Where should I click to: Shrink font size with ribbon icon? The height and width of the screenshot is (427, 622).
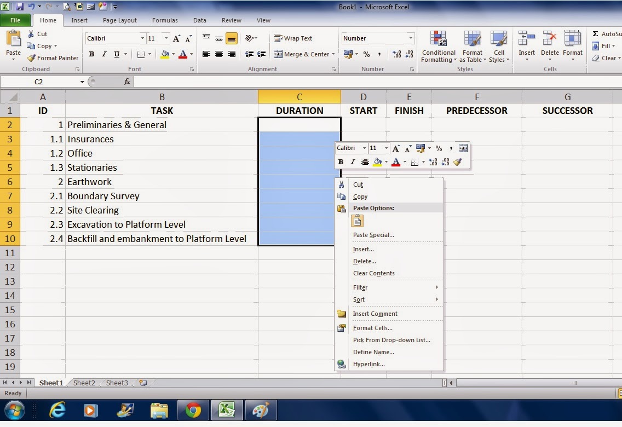coord(189,38)
